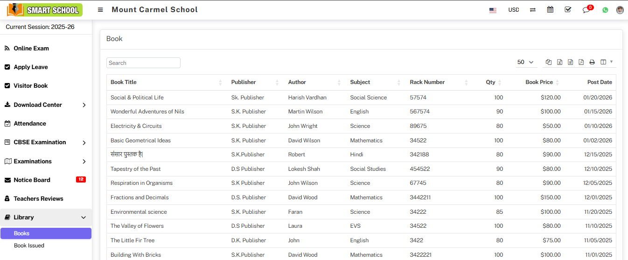The width and height of the screenshot is (628, 260).
Task: Click the Teachers Reviews icon
Action: tap(7, 199)
